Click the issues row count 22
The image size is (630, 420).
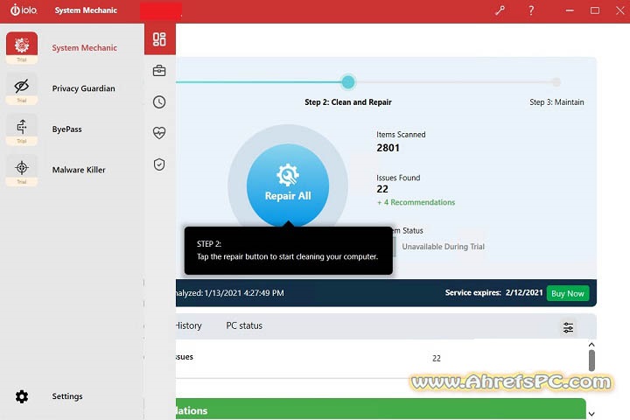pos(437,358)
